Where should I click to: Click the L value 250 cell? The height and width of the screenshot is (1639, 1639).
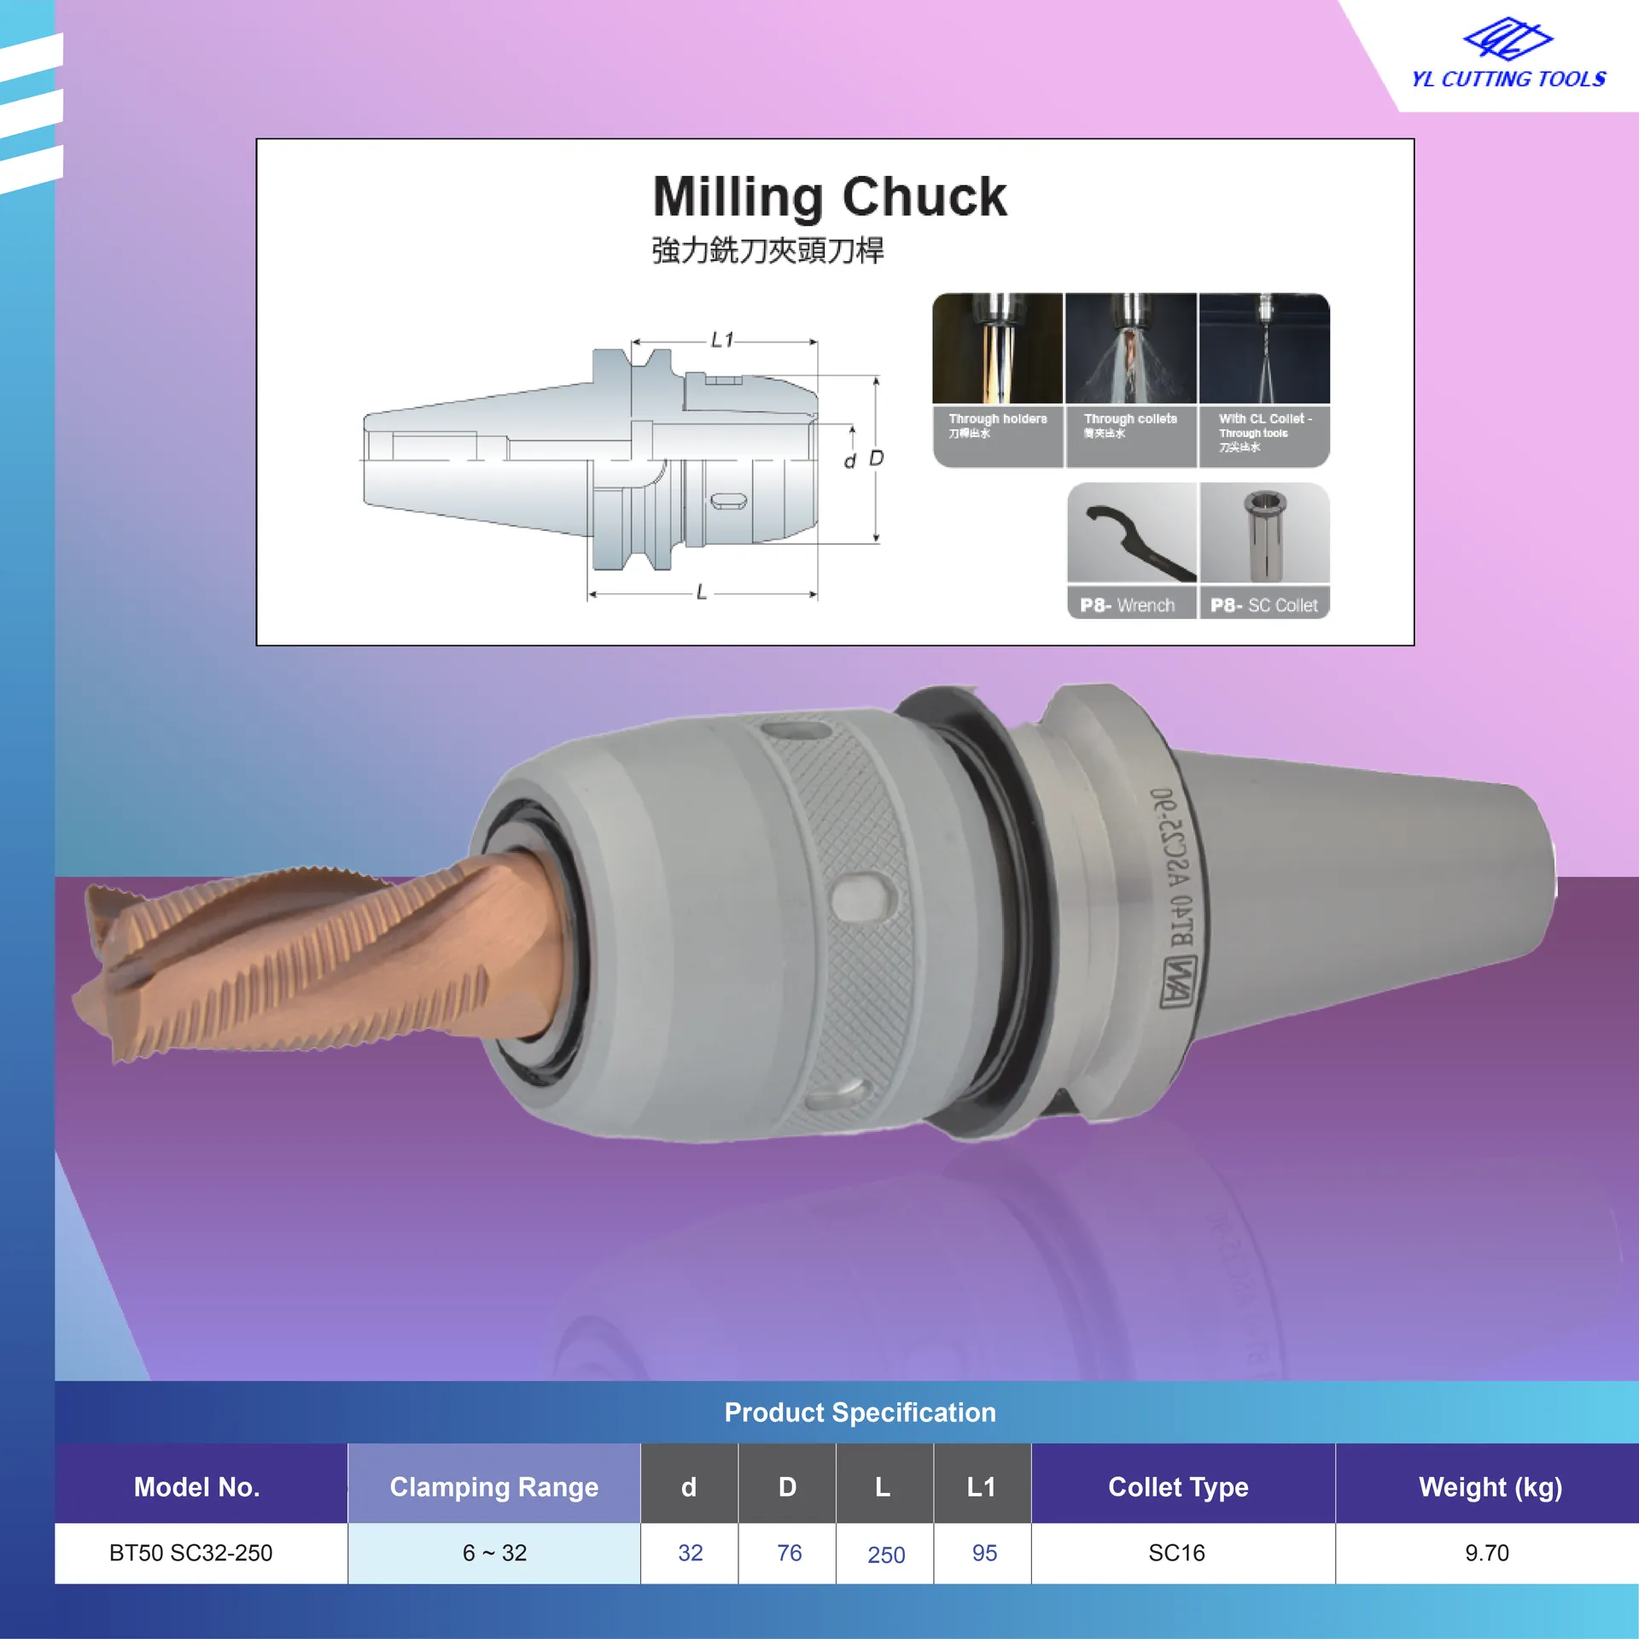point(885,1554)
